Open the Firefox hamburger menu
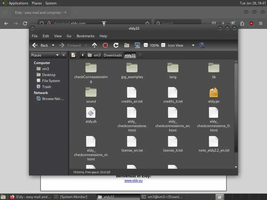Screen dimensions: 267x200 click(260, 23)
